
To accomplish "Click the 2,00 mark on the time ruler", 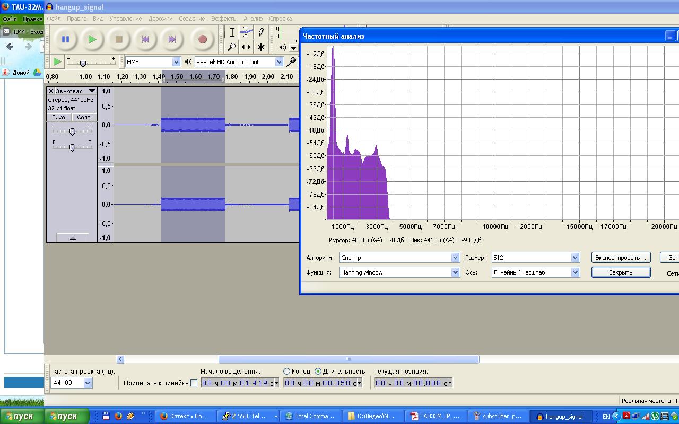I will click(x=268, y=77).
